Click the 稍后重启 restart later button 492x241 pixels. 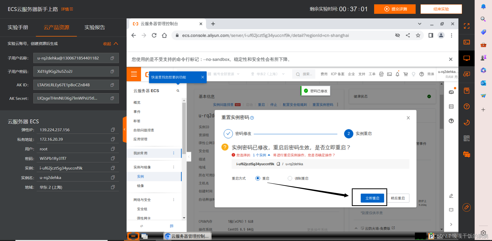[x=398, y=198]
